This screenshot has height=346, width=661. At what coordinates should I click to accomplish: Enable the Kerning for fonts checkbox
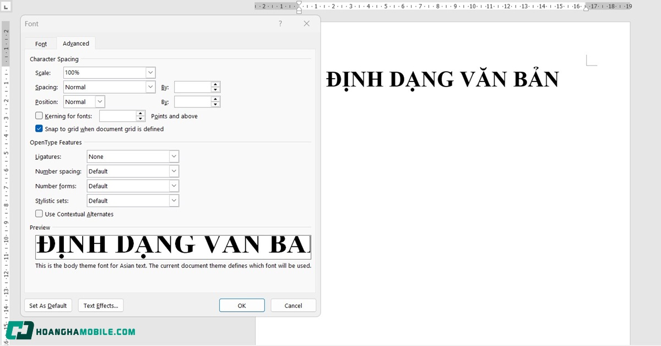[x=39, y=116]
